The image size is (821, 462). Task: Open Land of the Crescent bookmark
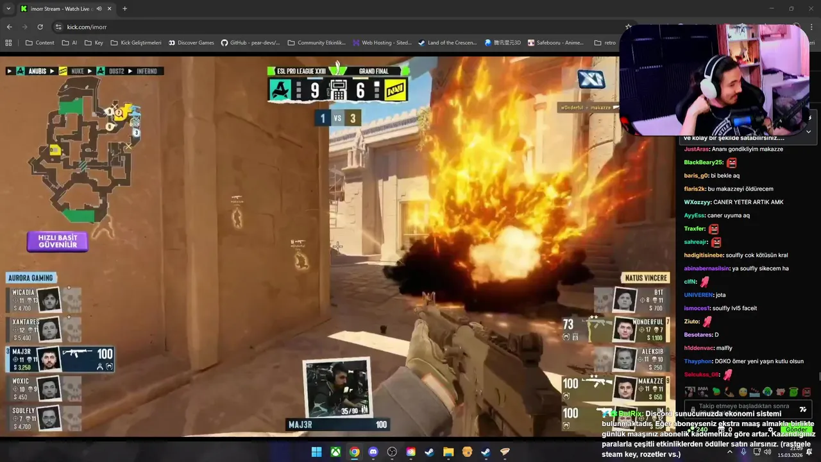coord(447,43)
